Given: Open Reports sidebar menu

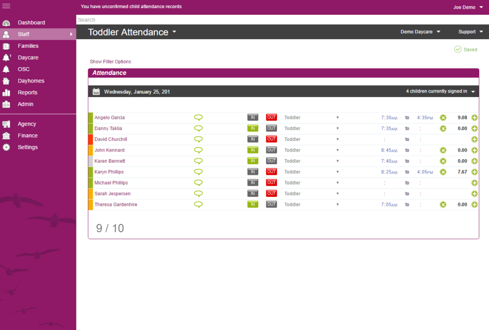Looking at the screenshot, I should click(38, 93).
